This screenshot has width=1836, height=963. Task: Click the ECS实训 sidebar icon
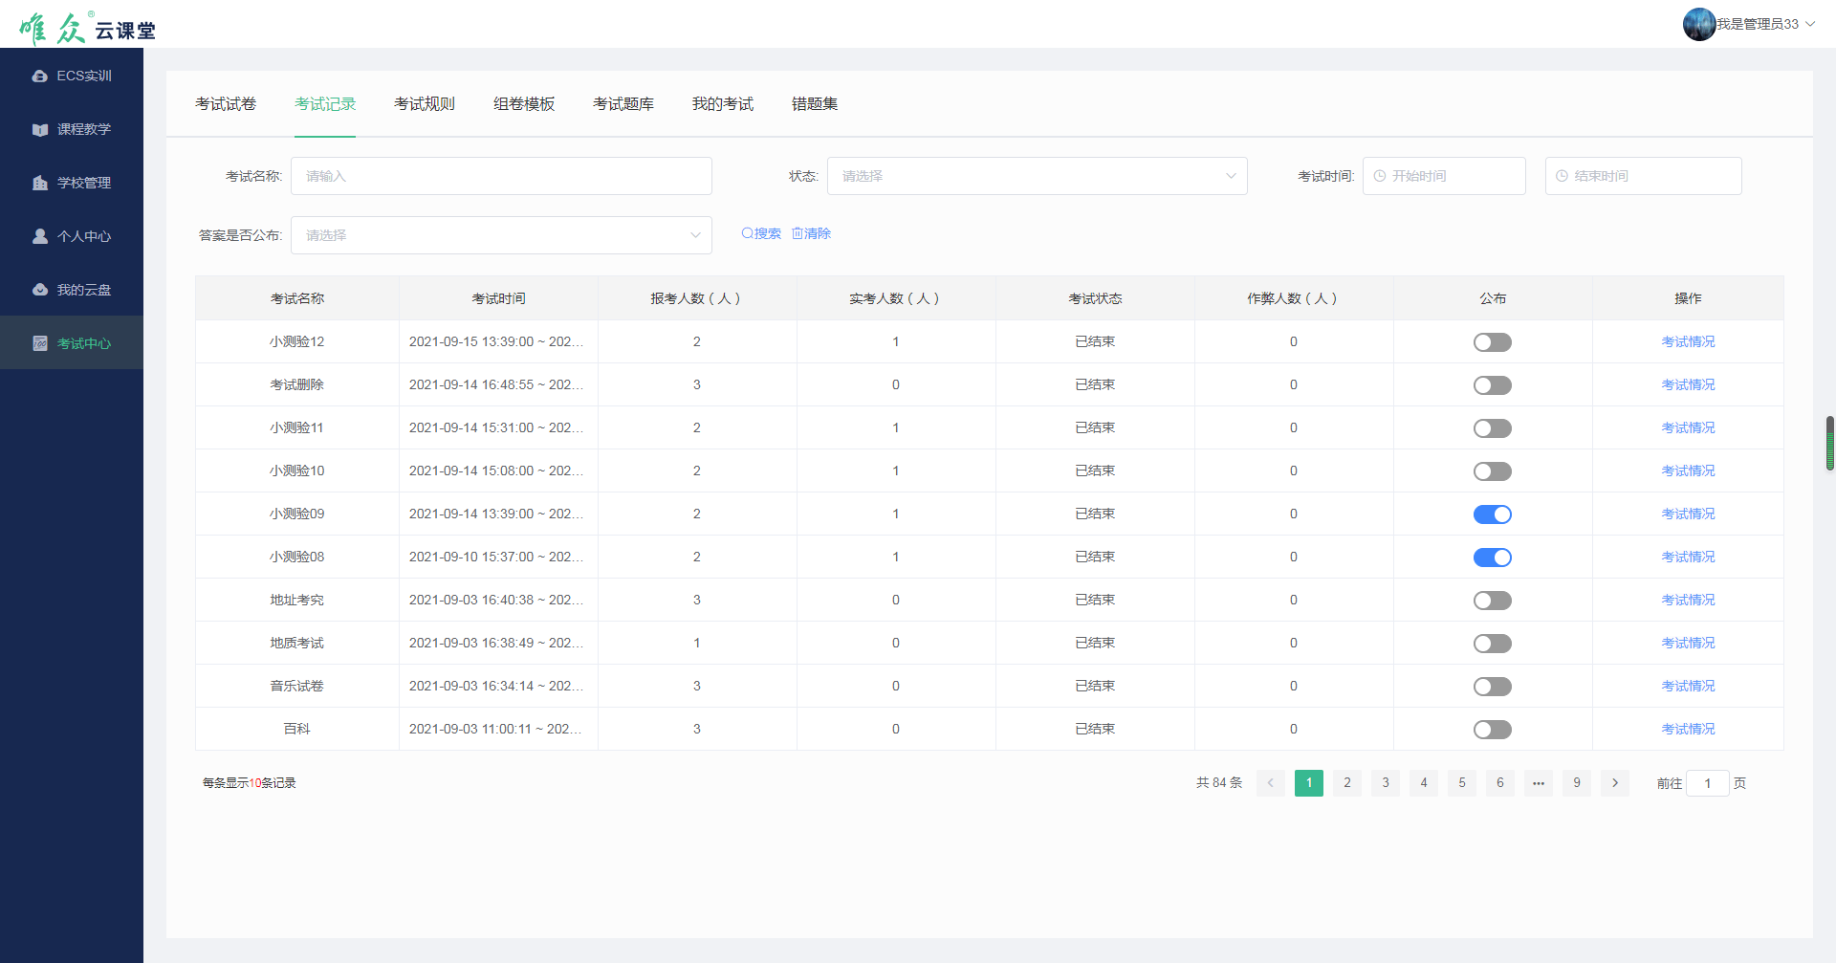coord(40,76)
